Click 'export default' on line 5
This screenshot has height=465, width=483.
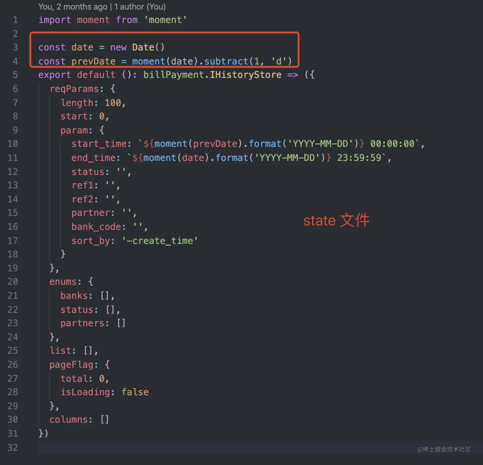coord(77,75)
